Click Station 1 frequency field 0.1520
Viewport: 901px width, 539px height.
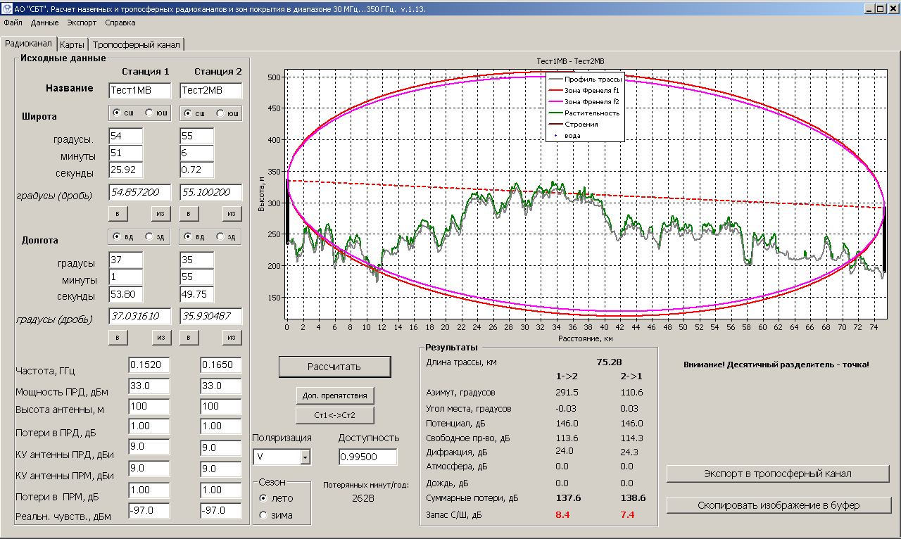click(x=149, y=365)
